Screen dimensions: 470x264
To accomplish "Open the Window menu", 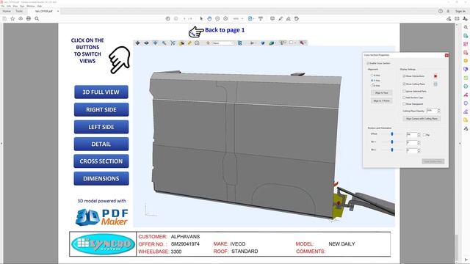I will (31, 6).
